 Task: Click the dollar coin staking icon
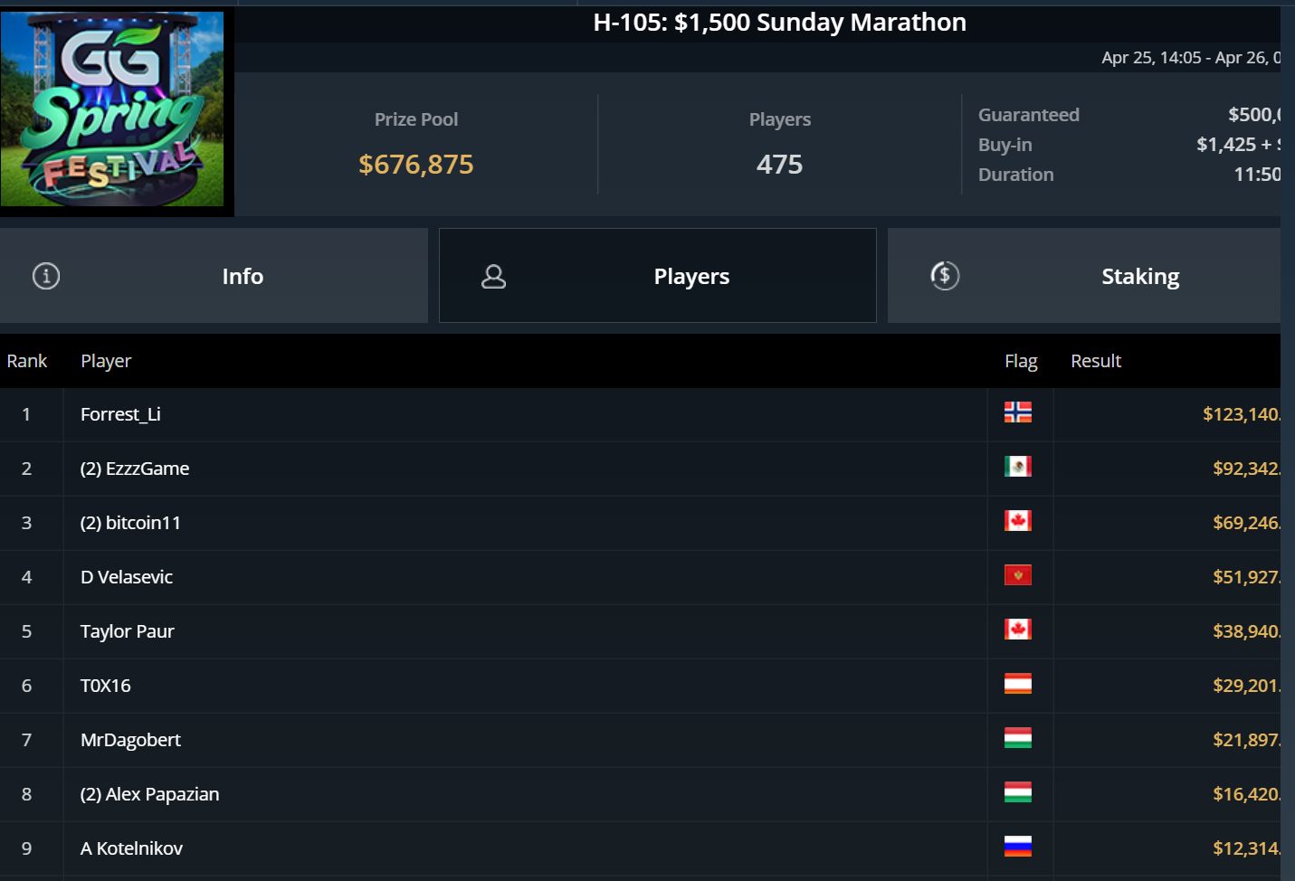[945, 276]
